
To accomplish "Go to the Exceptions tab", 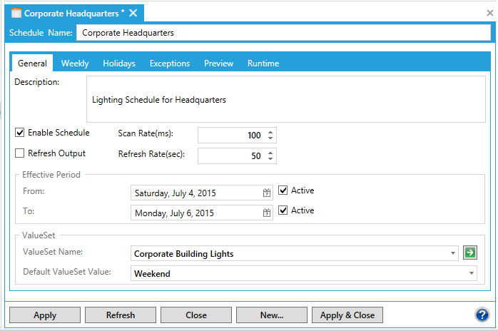I will (170, 63).
